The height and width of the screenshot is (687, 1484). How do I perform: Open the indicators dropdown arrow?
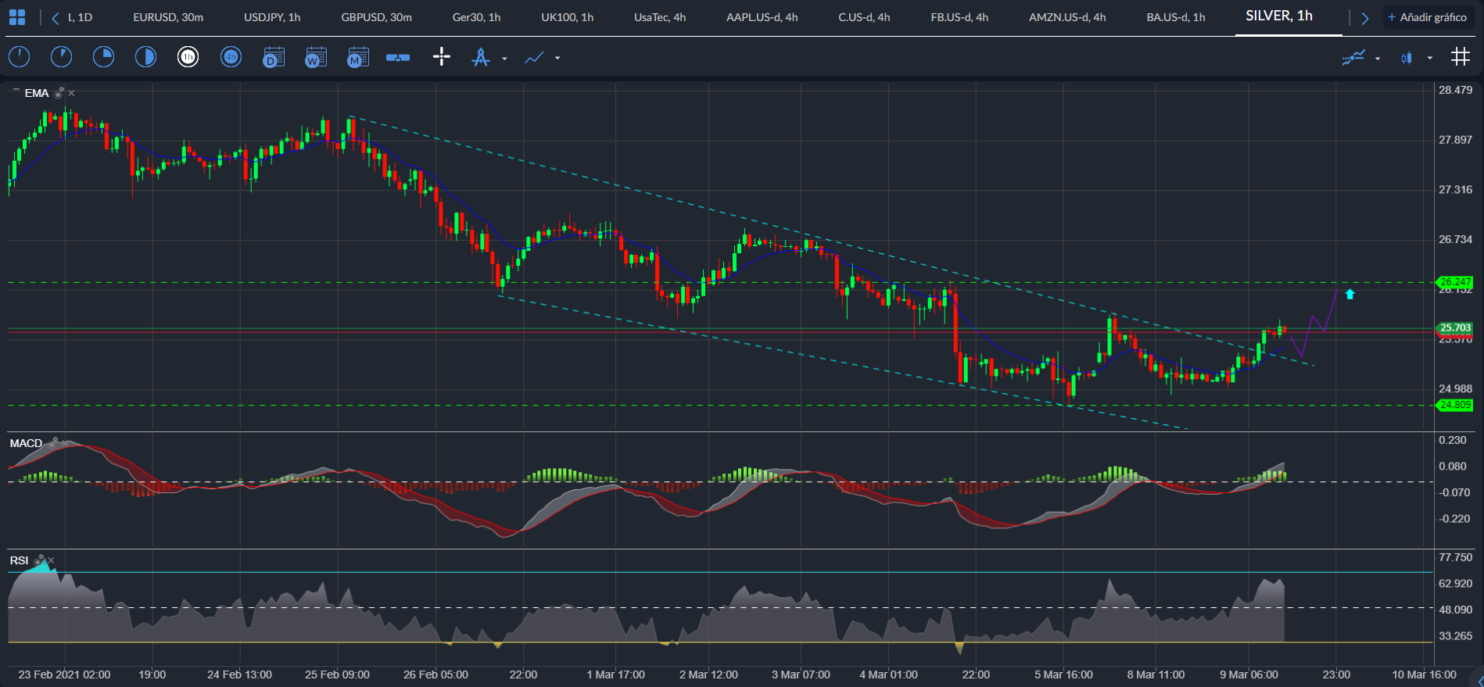(x=1378, y=59)
